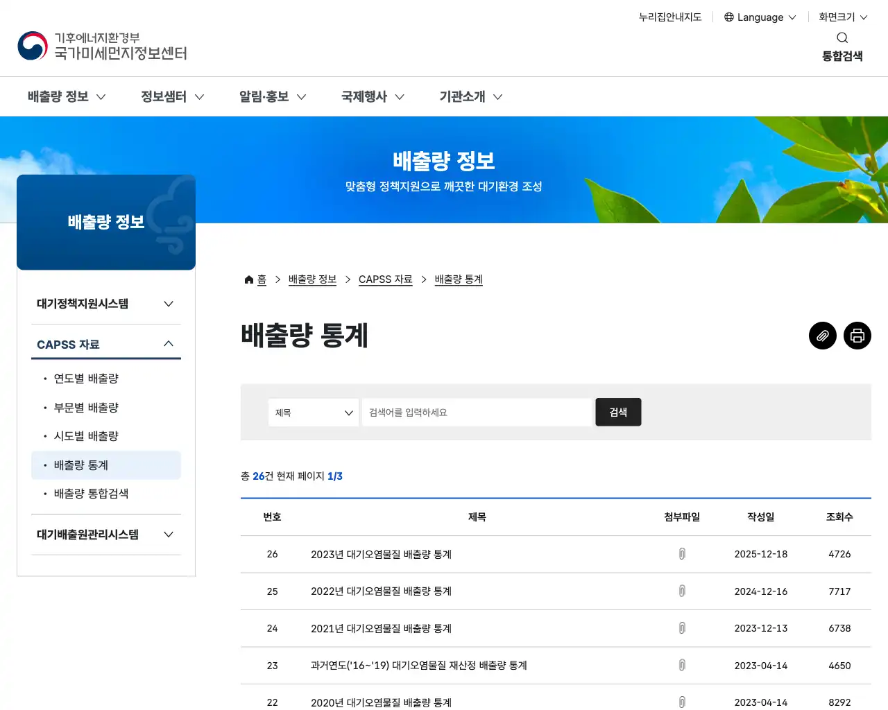Open the 화면크기 dropdown

click(x=843, y=17)
